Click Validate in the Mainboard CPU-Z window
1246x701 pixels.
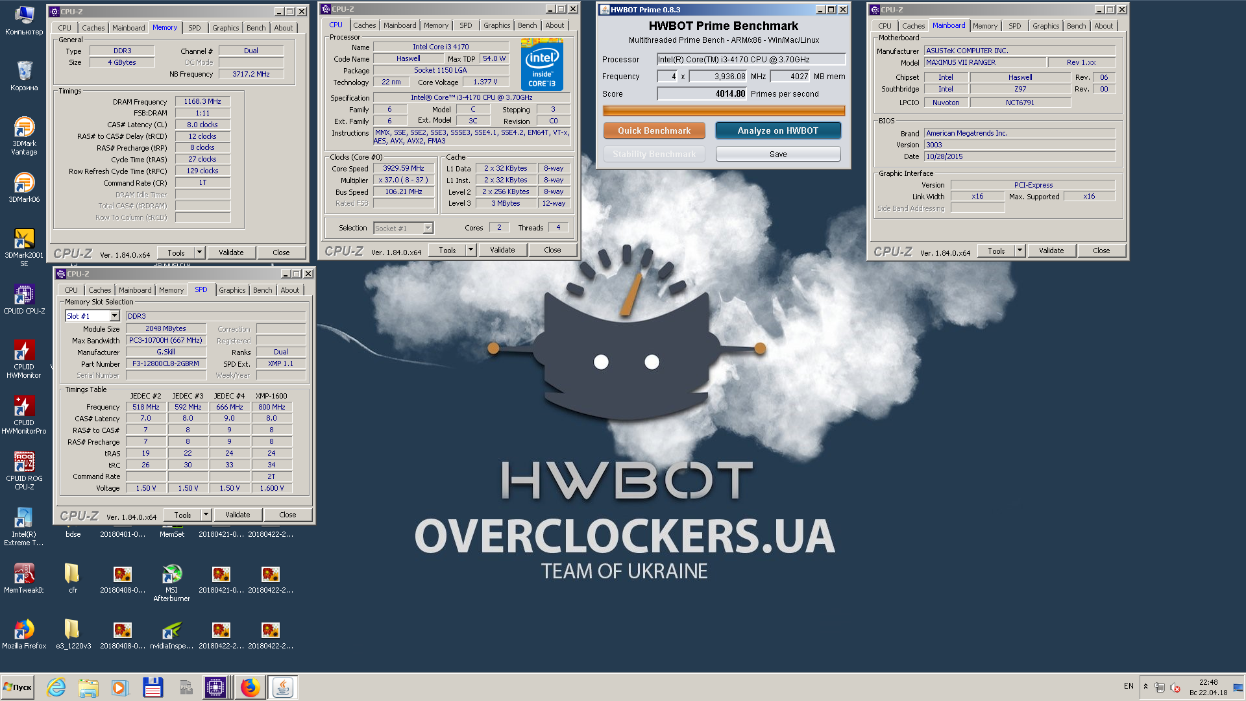(x=1051, y=251)
